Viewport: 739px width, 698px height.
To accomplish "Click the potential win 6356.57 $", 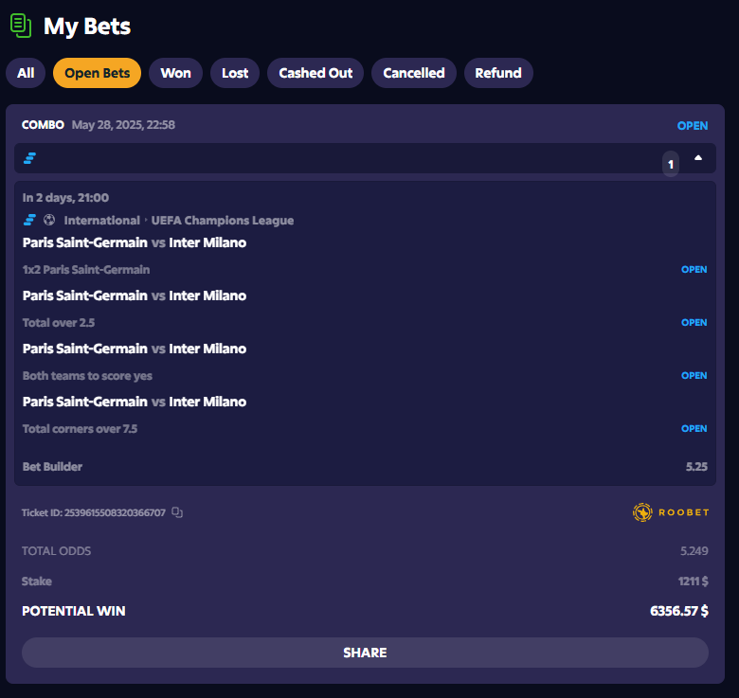I will pos(679,611).
